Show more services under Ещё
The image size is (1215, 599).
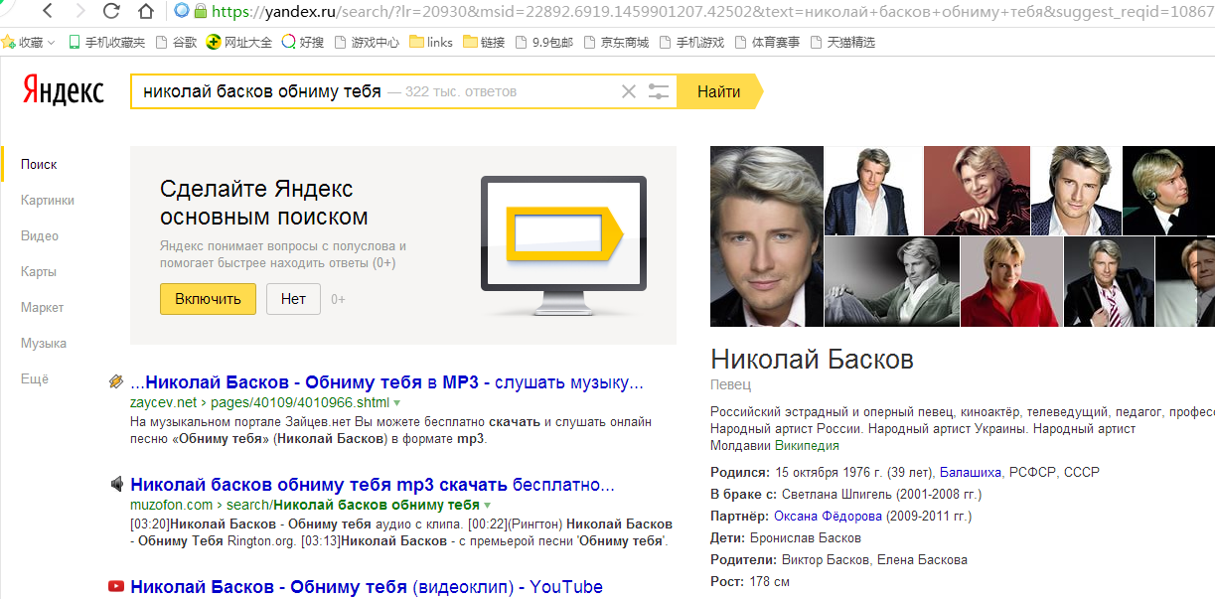click(35, 378)
